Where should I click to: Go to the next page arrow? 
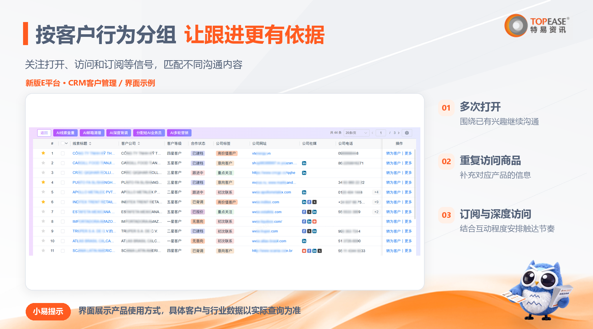[399, 133]
